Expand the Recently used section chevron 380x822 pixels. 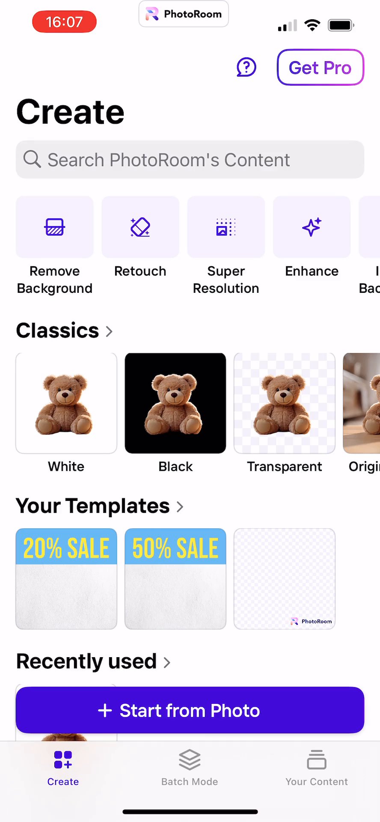[167, 663]
